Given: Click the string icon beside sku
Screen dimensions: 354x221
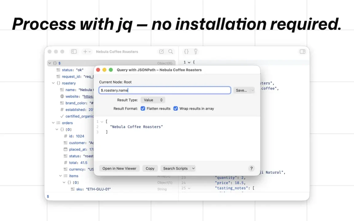Looking at the screenshot, I should click(x=73, y=189).
